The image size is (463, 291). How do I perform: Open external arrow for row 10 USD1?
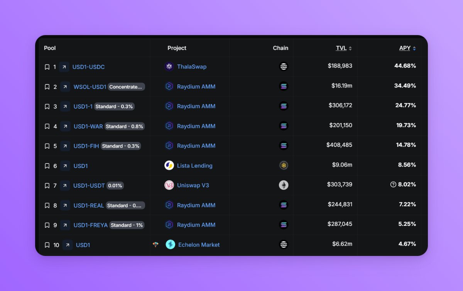68,245
